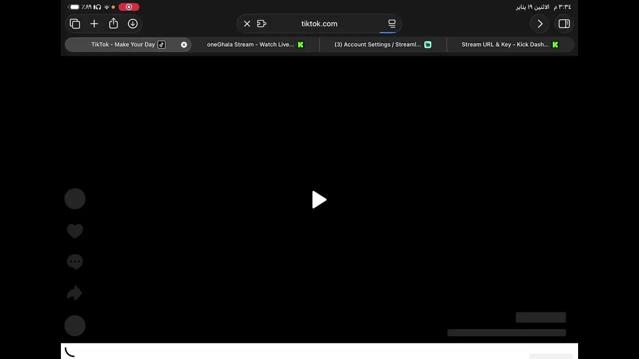Open comments with speech bubble icon
This screenshot has height=359, width=639.
click(75, 262)
